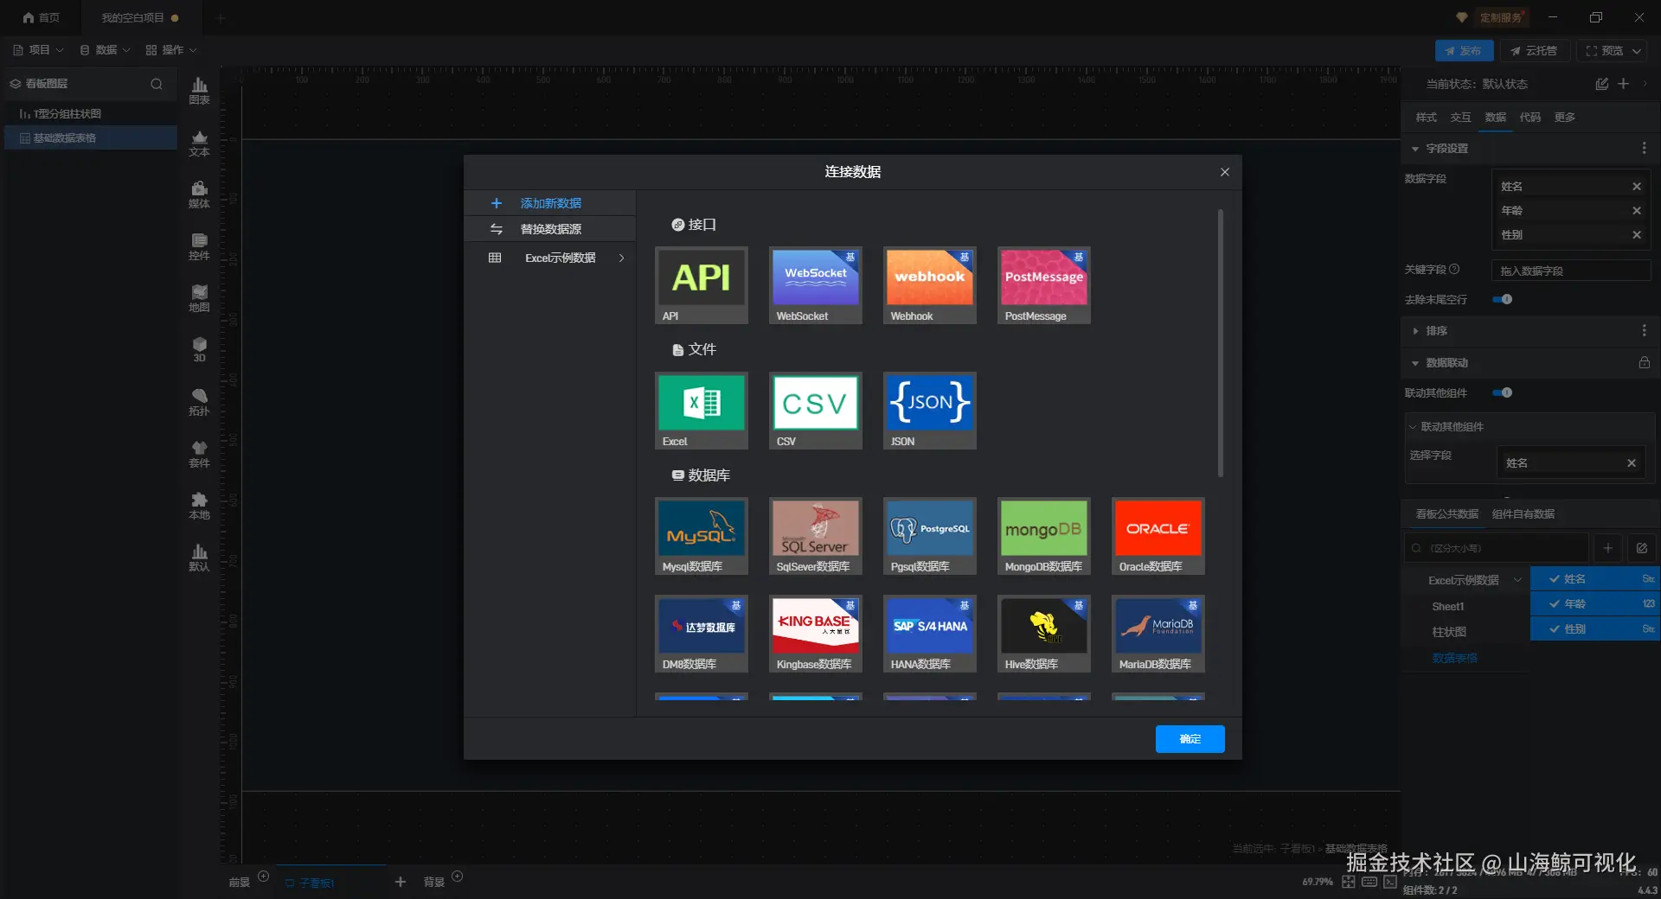Choose the SqlSever数据库 data source
The width and height of the screenshot is (1661, 899).
pyautogui.click(x=816, y=536)
